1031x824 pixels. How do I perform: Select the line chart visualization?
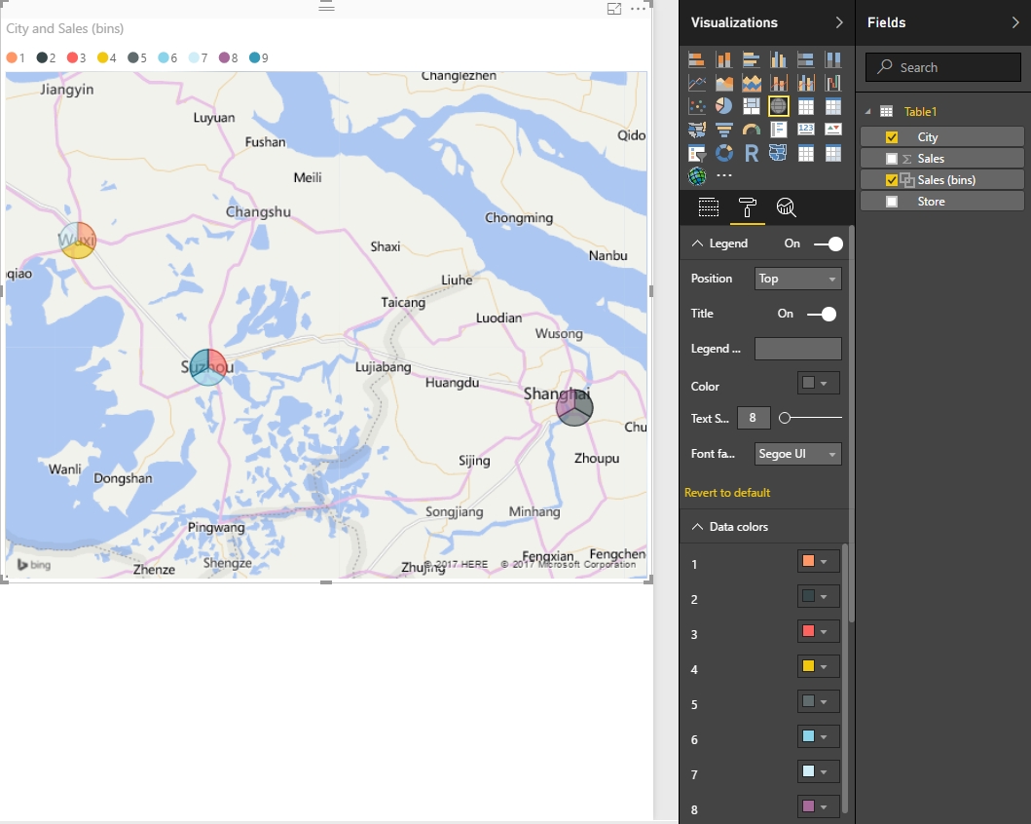pos(696,83)
